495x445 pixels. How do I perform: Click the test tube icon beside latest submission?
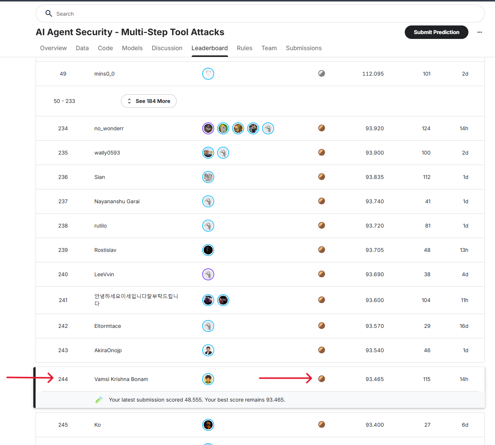coord(99,400)
